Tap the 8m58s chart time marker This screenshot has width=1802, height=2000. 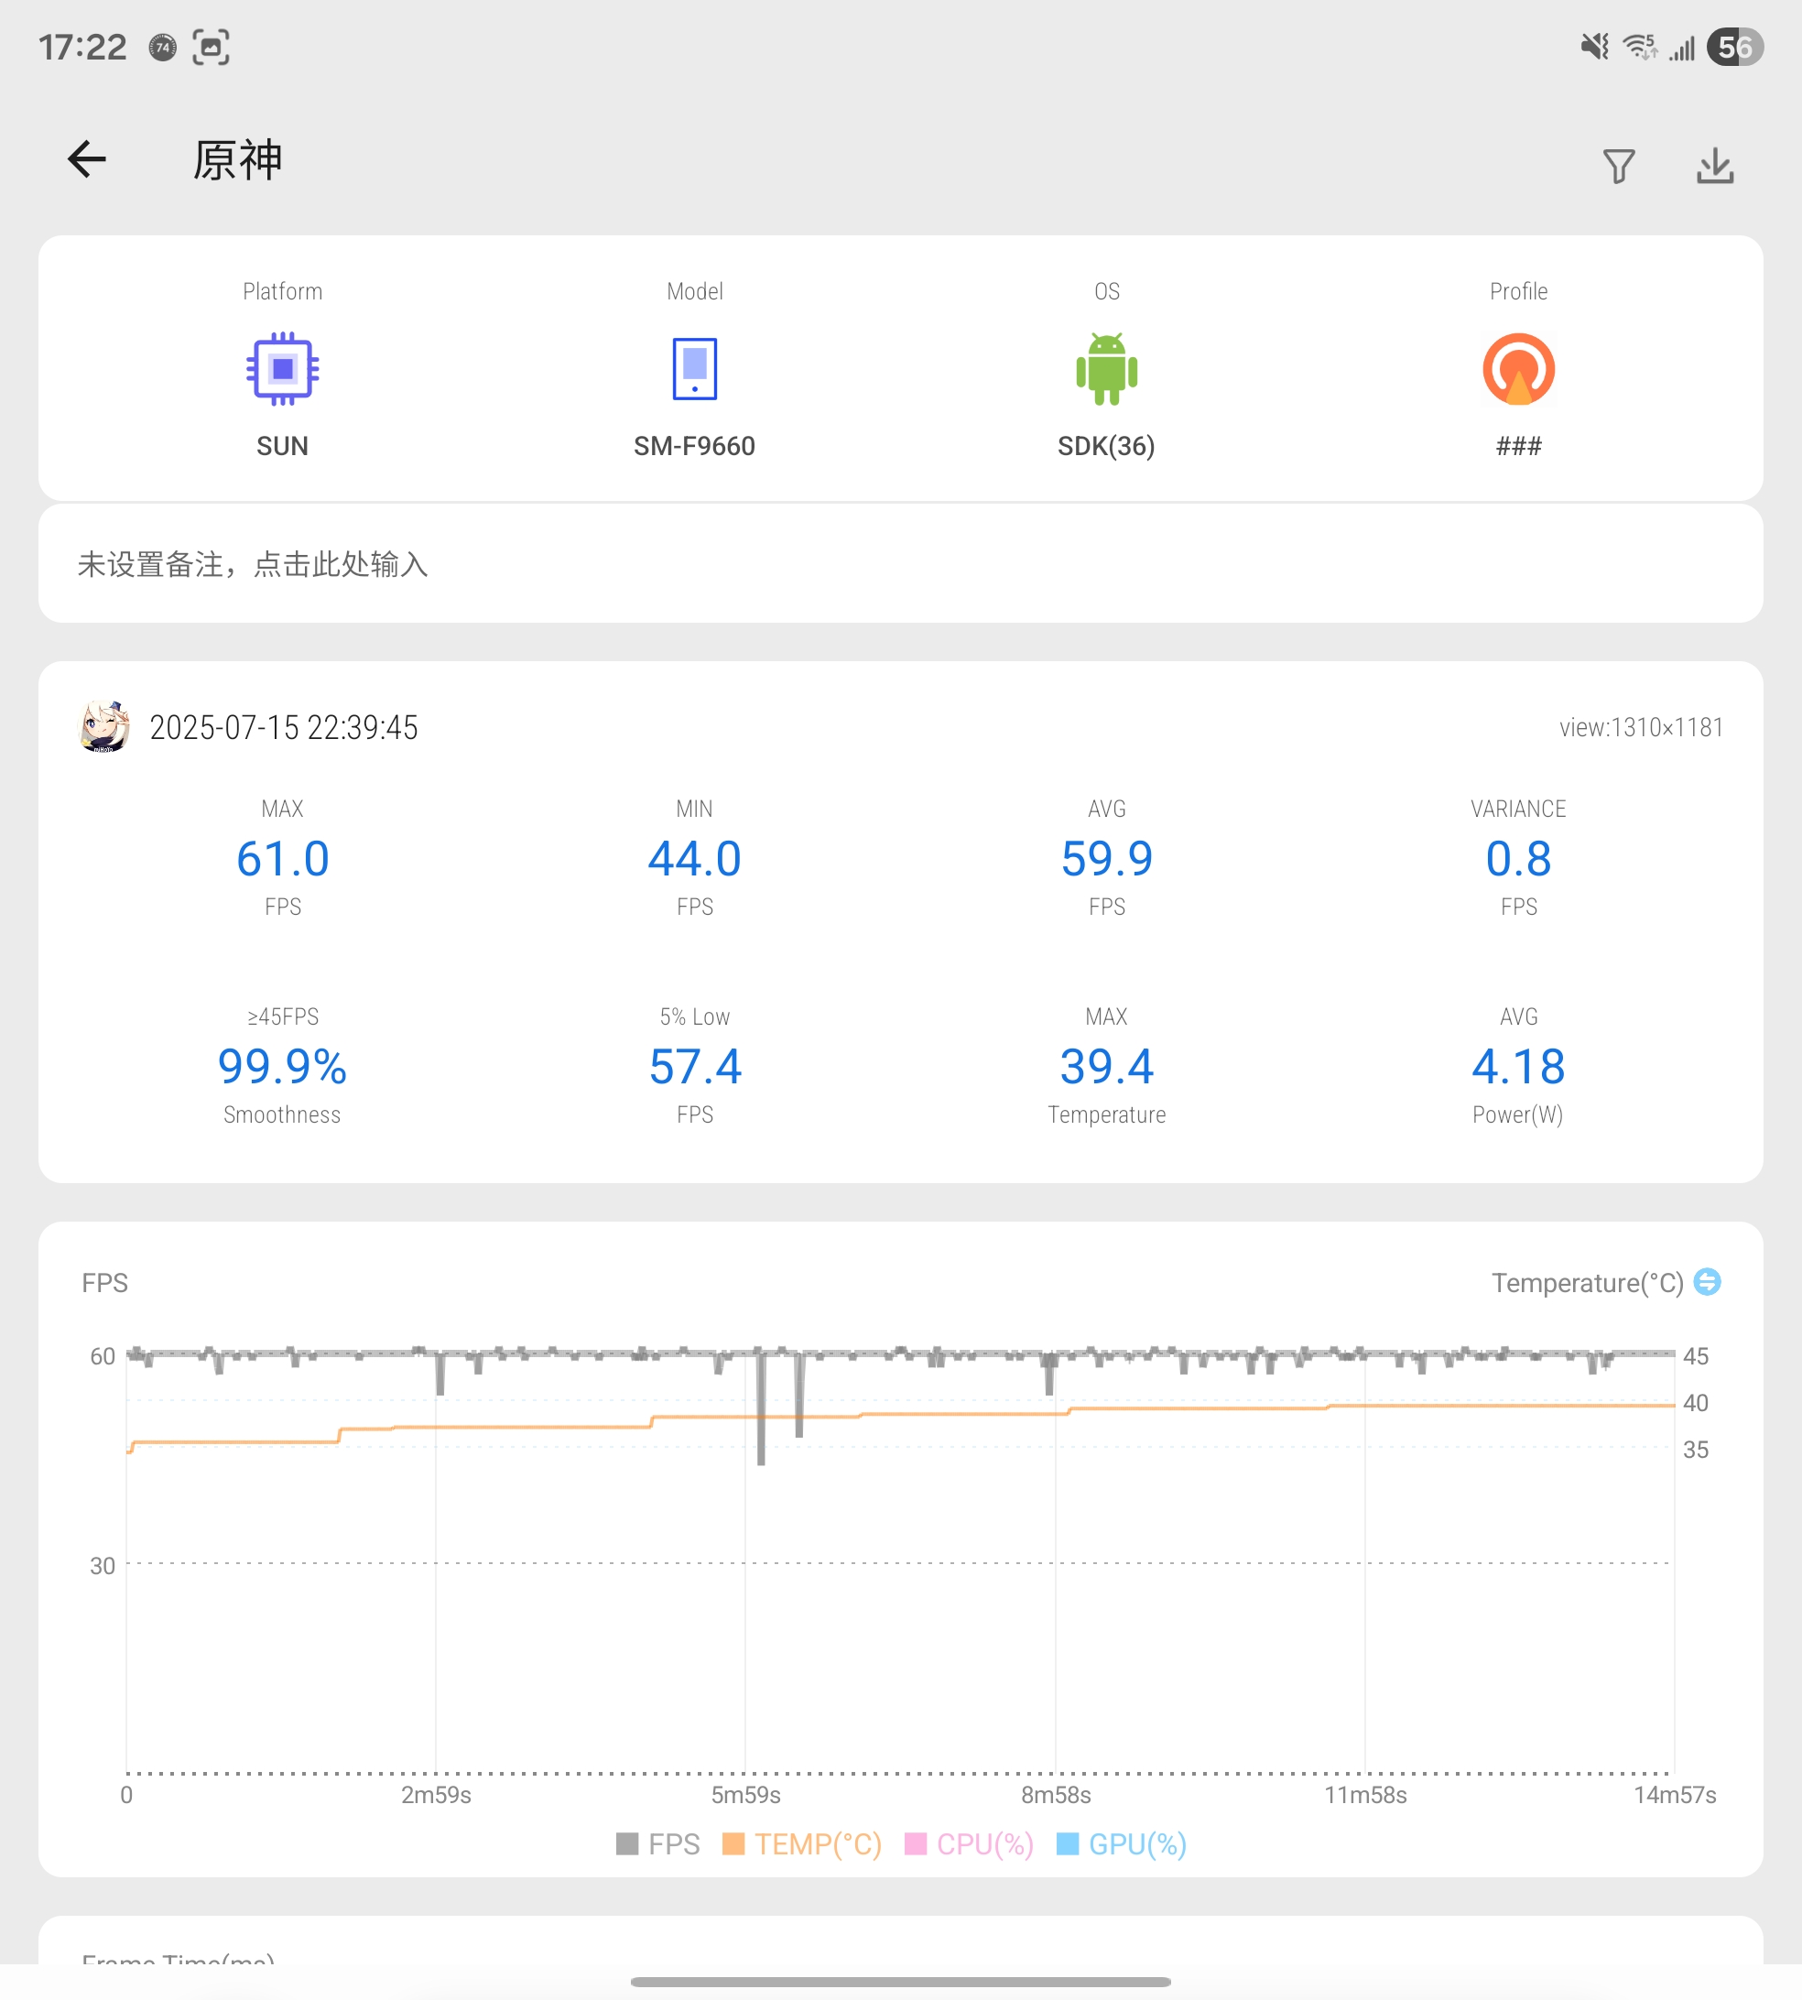click(1056, 1795)
